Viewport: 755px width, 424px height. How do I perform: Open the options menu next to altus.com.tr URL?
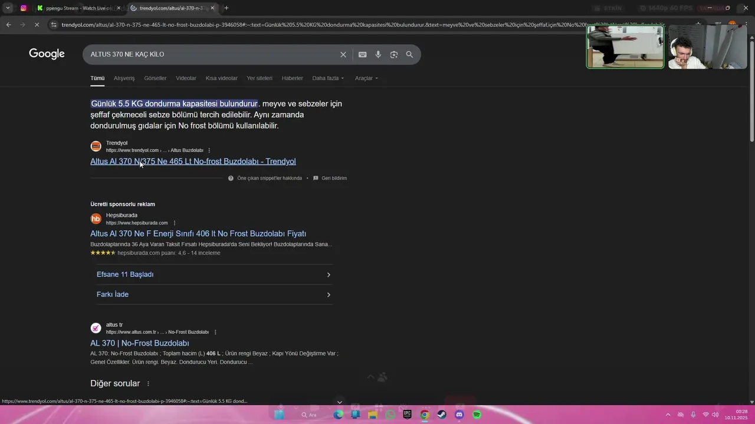click(215, 332)
